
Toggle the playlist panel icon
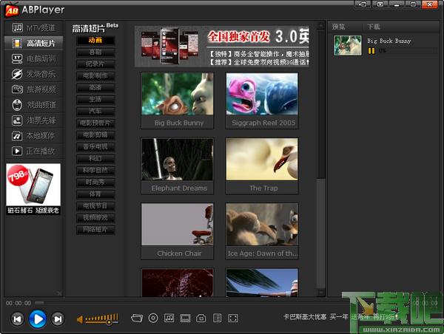217,318
